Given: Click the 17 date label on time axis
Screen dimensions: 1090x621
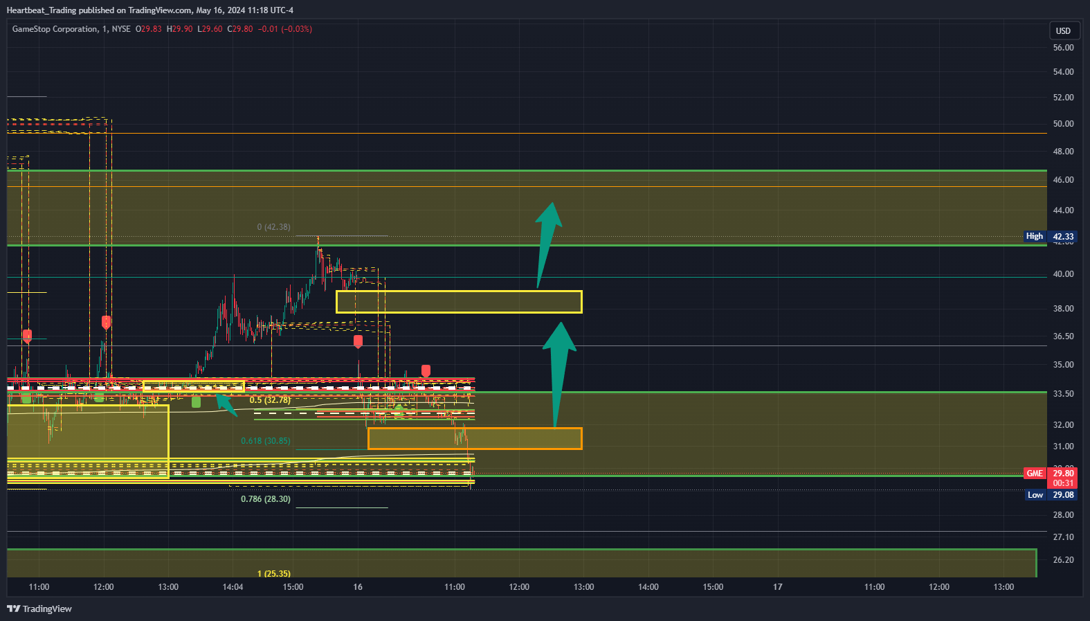Looking at the screenshot, I should coord(778,587).
